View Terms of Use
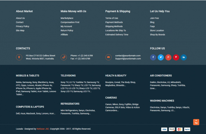This screenshot has width=206, height=134. click(112, 18)
